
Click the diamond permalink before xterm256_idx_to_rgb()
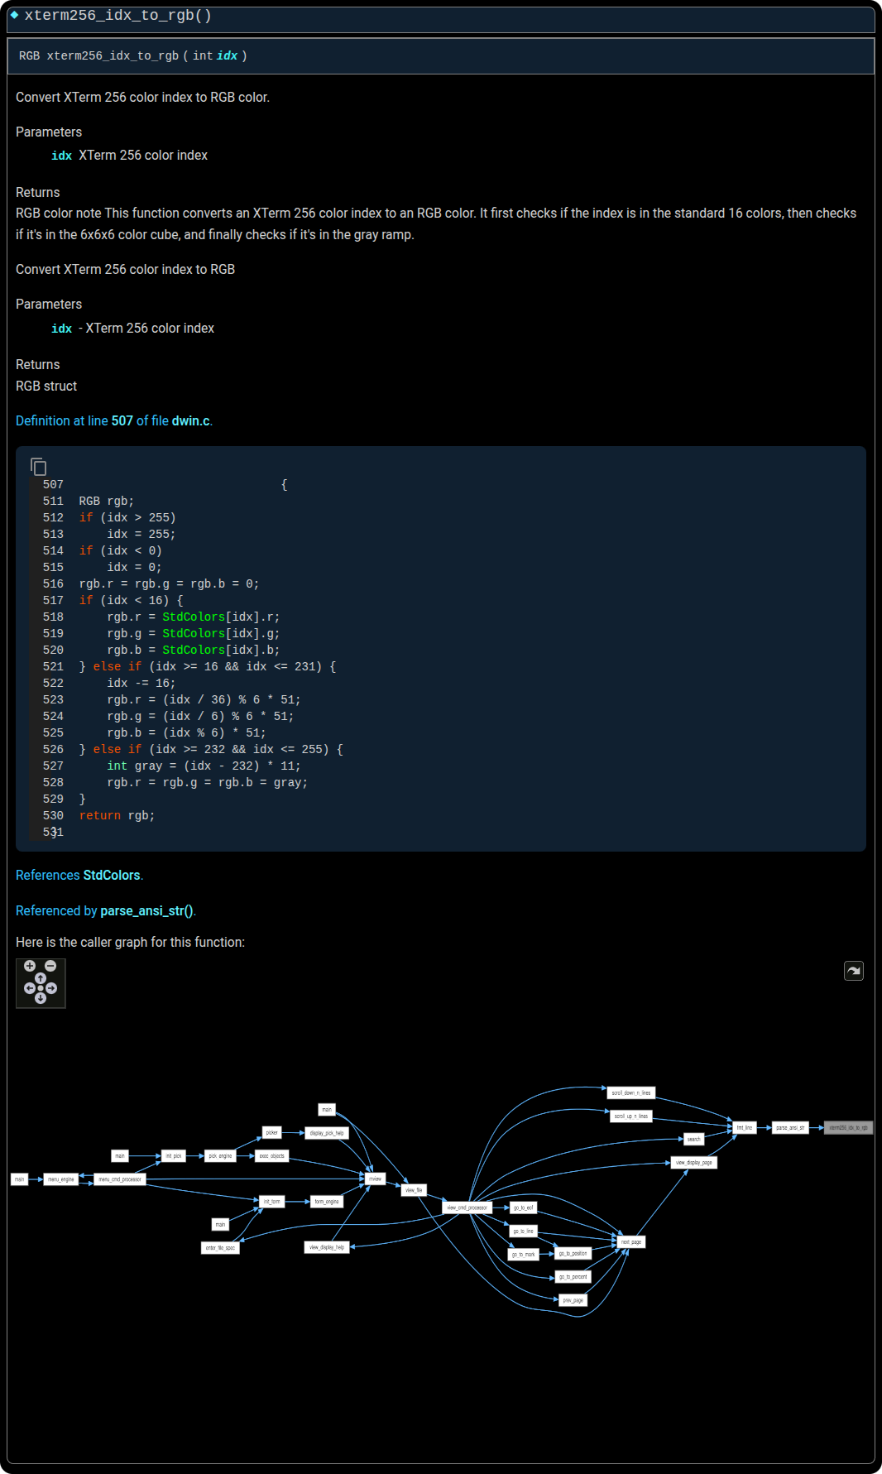[x=14, y=15]
